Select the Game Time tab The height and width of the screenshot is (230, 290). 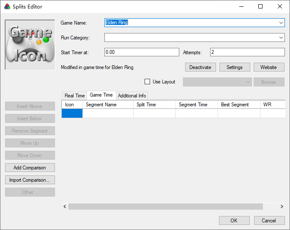(x=101, y=95)
